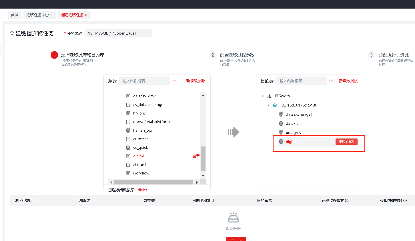The height and width of the screenshot is (241, 415).
Task: Click cluster icon beside 175digital
Action: coord(269,96)
